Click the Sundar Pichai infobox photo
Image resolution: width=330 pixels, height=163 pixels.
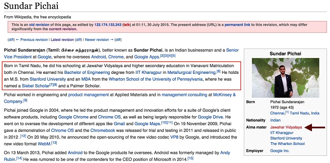285,78
